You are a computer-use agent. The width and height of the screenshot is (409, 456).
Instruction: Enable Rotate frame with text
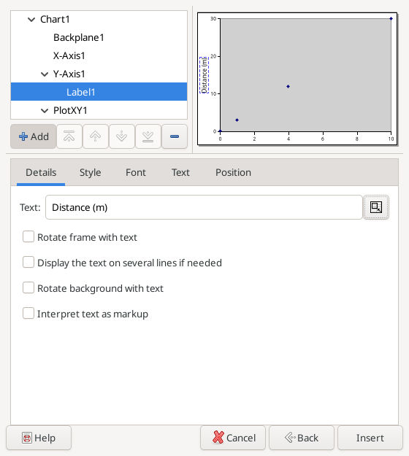(x=28, y=236)
